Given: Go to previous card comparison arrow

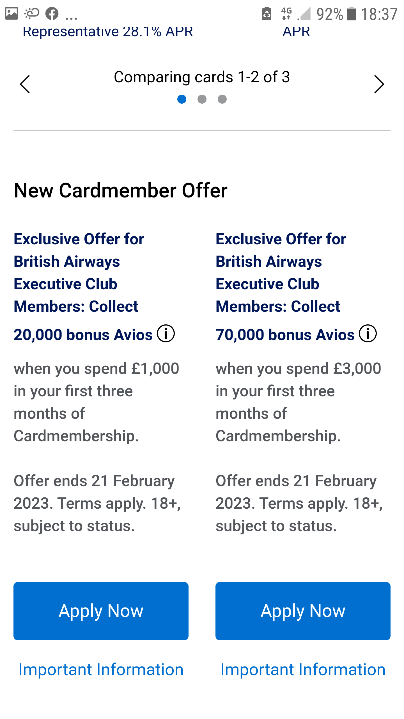Looking at the screenshot, I should [25, 84].
